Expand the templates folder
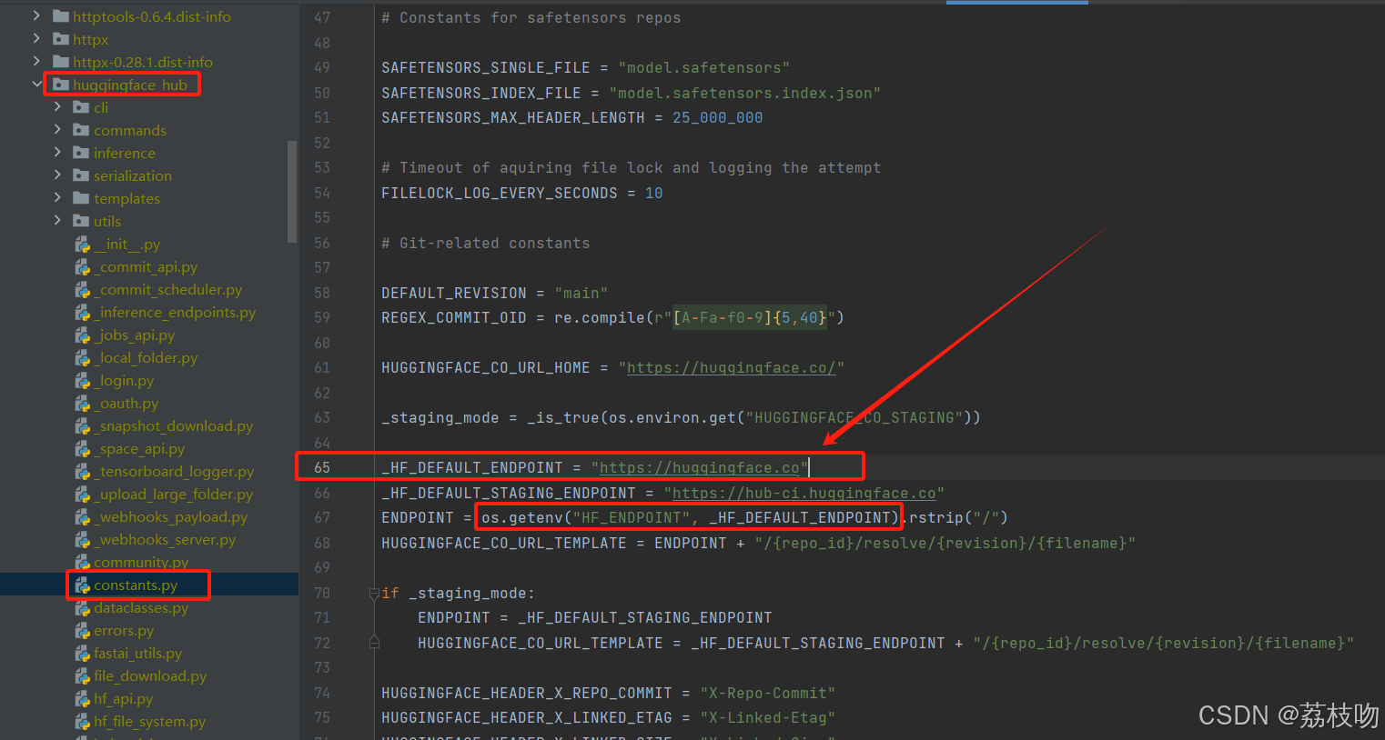The width and height of the screenshot is (1385, 740). point(57,197)
